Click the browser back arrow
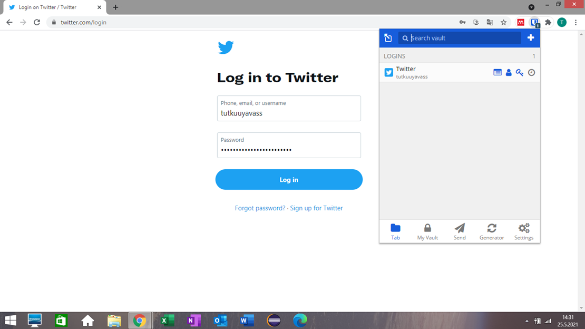Viewport: 585px width, 329px height. 9,22
